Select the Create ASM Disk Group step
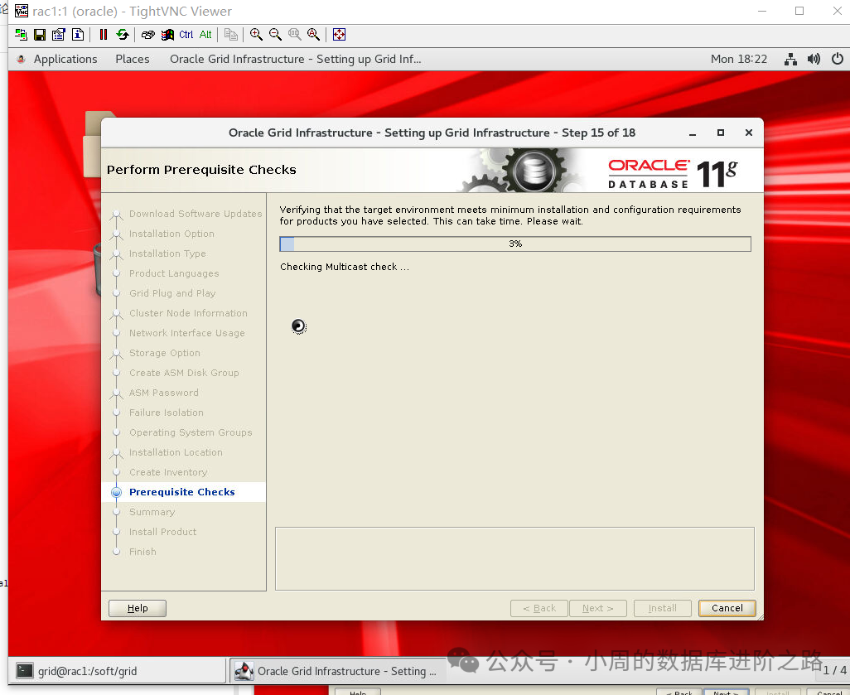This screenshot has width=850, height=695. (x=184, y=373)
